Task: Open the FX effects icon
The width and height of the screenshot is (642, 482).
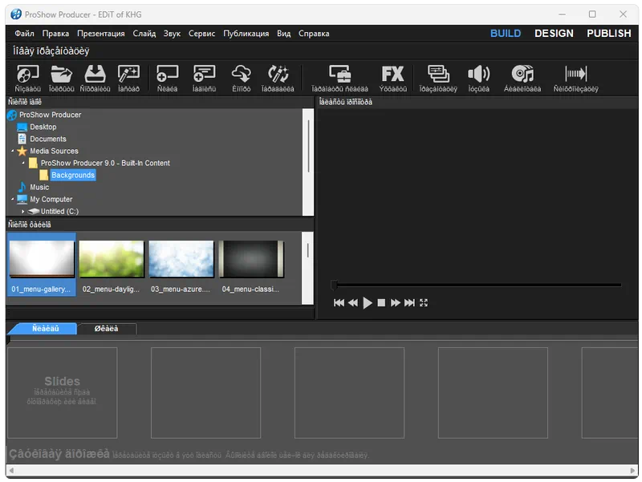Action: click(392, 74)
